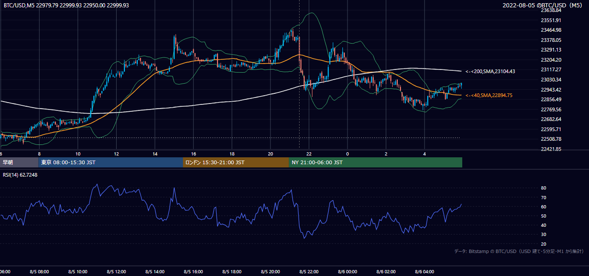Click the 8/5 18:00 date label
Screen dimensions: 589x276
[x=232, y=272]
